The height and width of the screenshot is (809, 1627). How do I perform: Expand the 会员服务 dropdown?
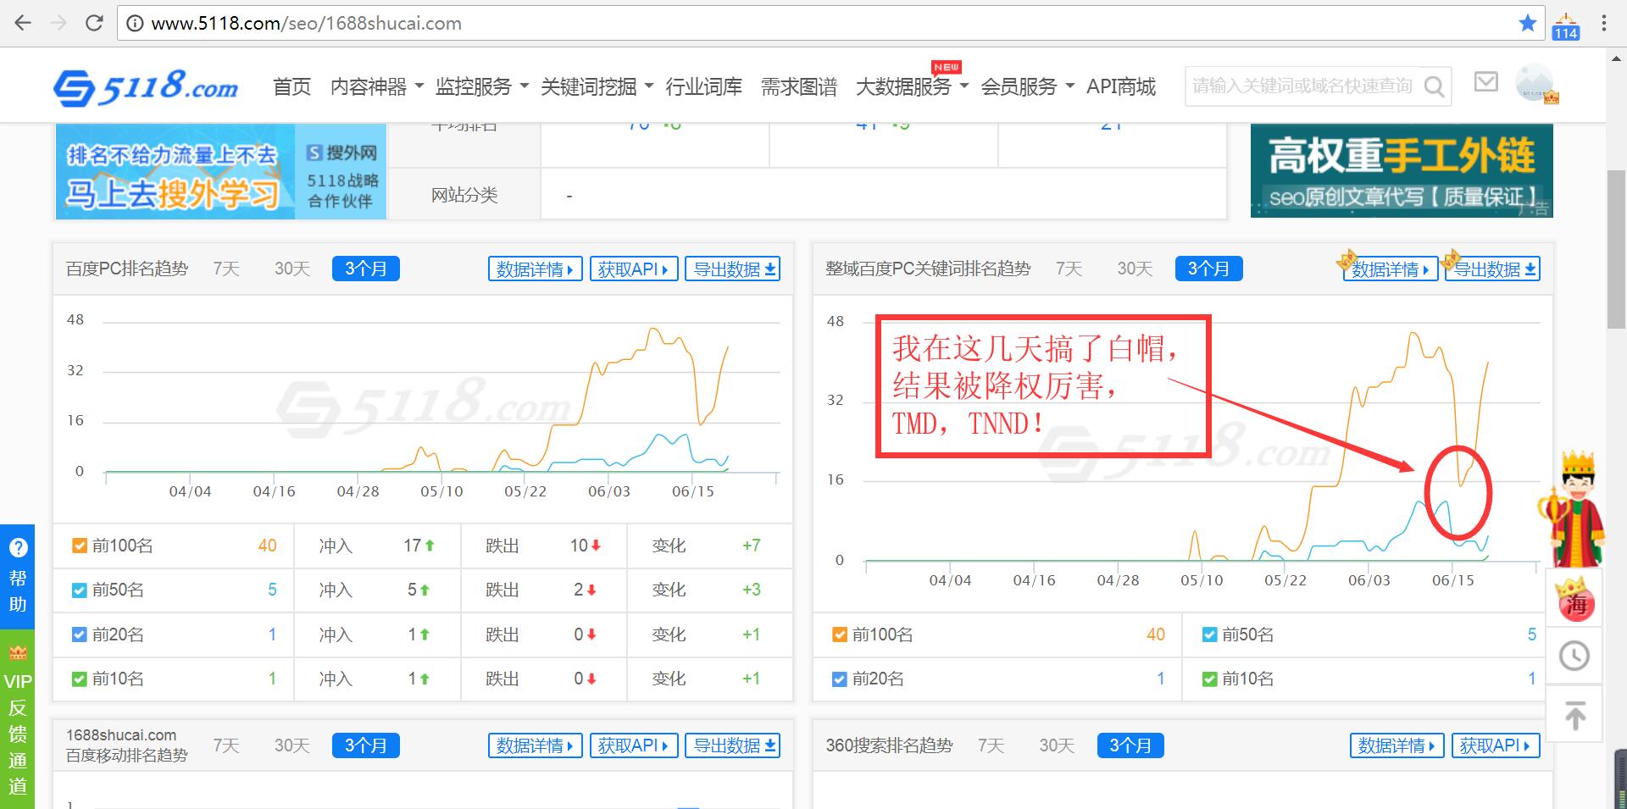[1020, 86]
